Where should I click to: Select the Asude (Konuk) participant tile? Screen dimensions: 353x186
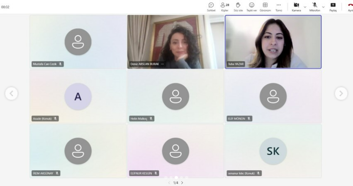pyautogui.click(x=78, y=96)
